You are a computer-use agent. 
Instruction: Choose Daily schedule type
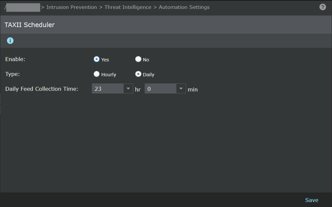click(138, 74)
